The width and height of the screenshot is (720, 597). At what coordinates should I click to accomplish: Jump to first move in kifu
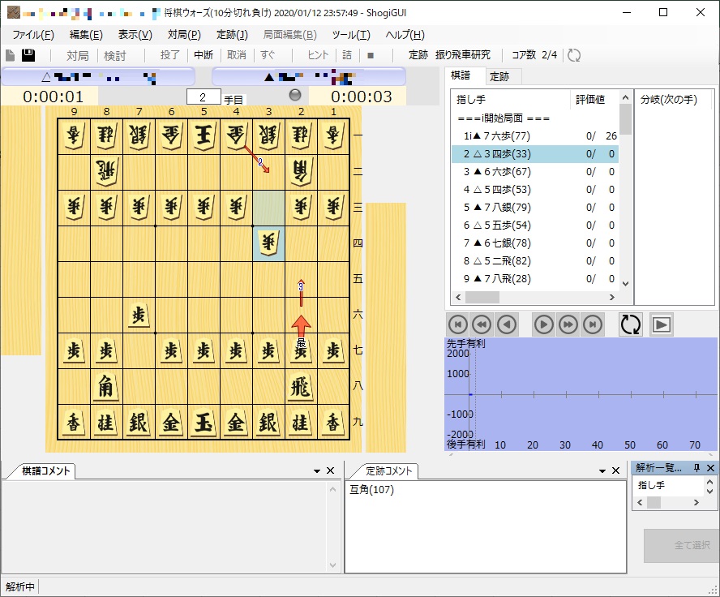[457, 324]
